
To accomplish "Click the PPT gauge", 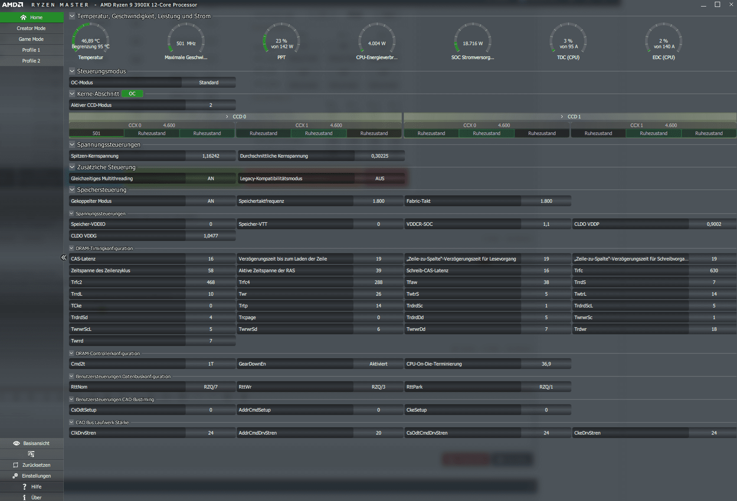I will point(282,42).
